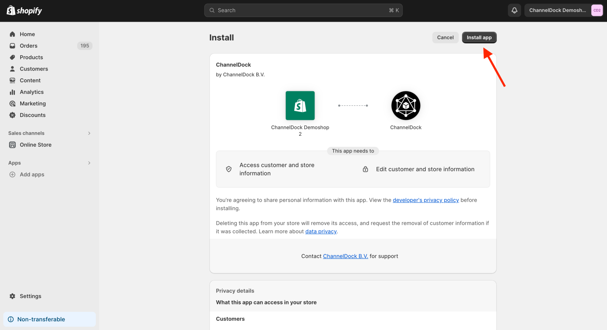Open the ChannelDock Demoshop store menu
607x330 pixels.
(564, 10)
